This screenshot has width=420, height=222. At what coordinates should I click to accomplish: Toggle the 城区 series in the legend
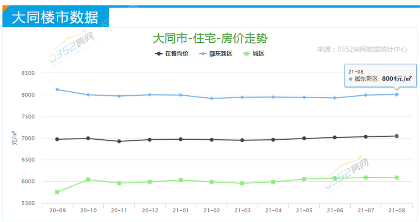pyautogui.click(x=254, y=54)
